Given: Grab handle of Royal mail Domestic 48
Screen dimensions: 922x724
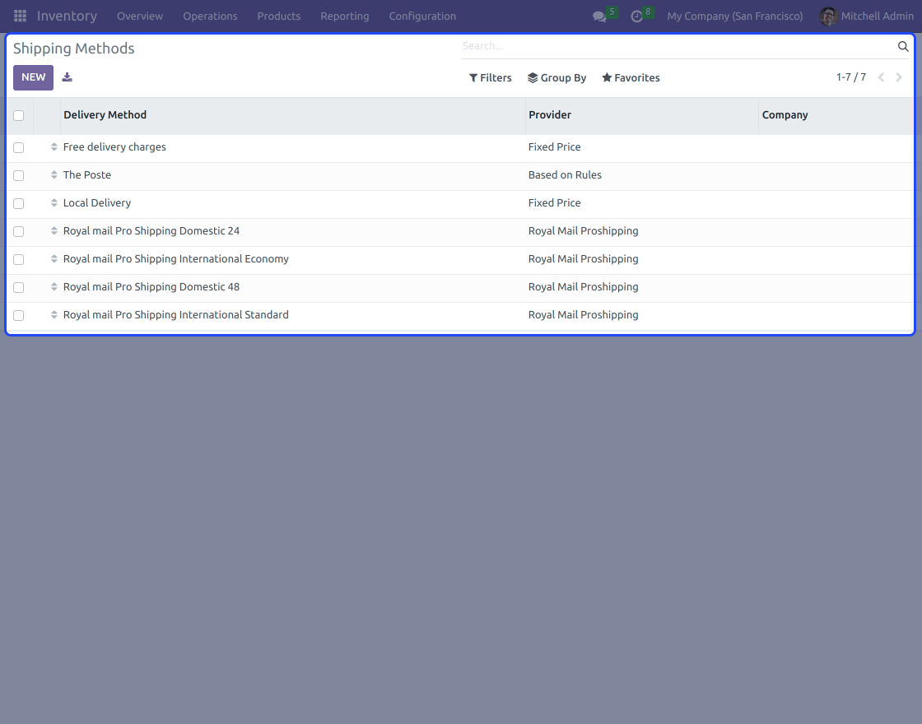Looking at the screenshot, I should [x=54, y=287].
